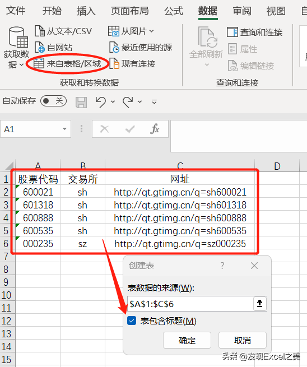Click the Redo arrow icon

point(128,102)
